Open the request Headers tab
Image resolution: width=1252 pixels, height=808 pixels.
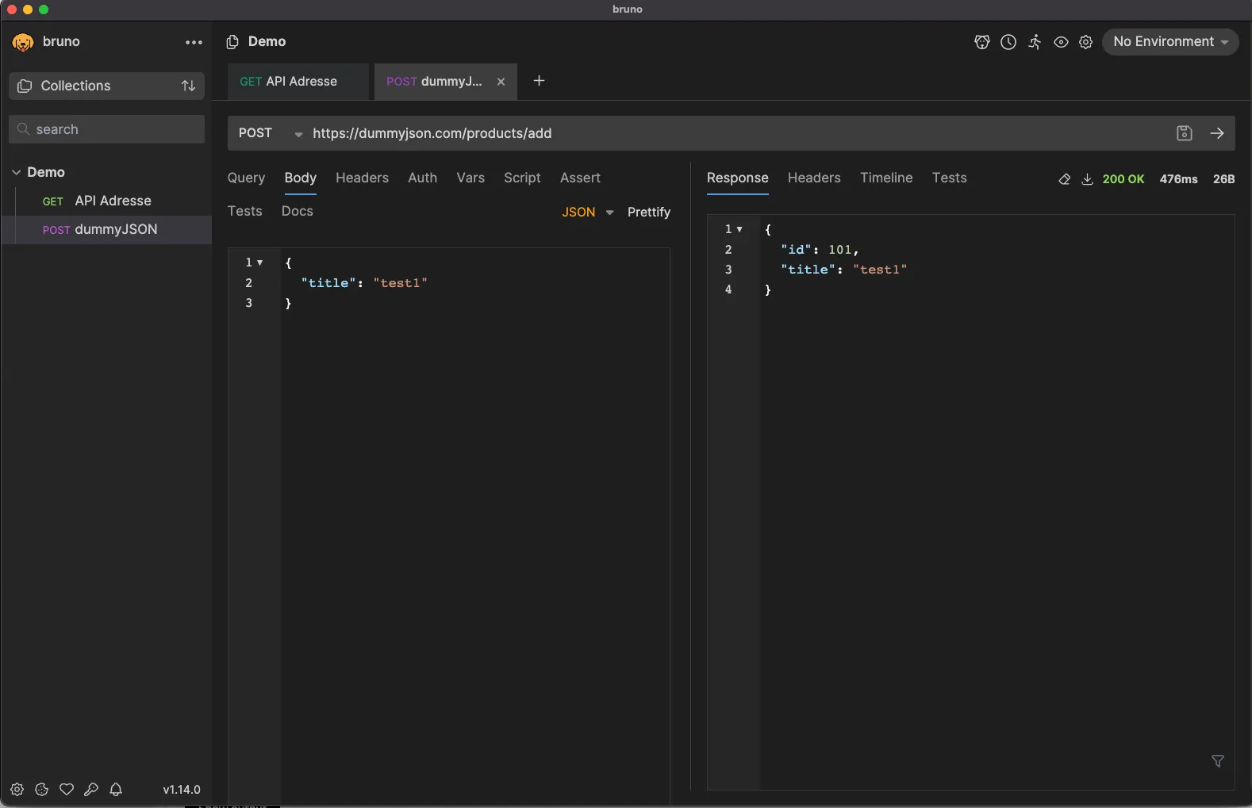pos(362,178)
